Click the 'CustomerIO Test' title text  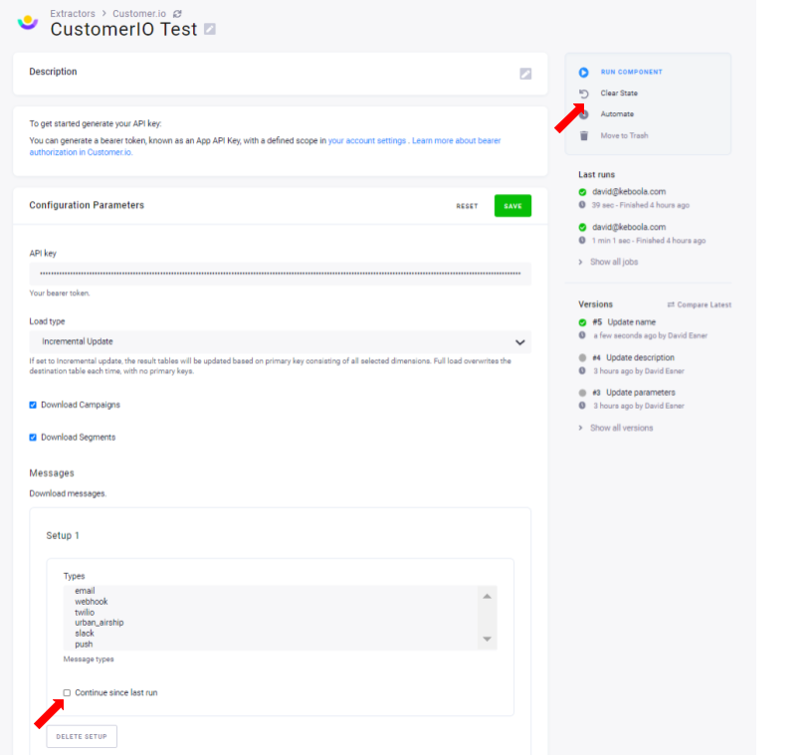pos(123,29)
